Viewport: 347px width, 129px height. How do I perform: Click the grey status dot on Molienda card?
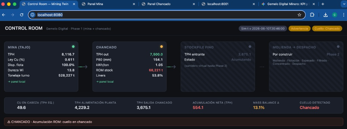pos(338,47)
